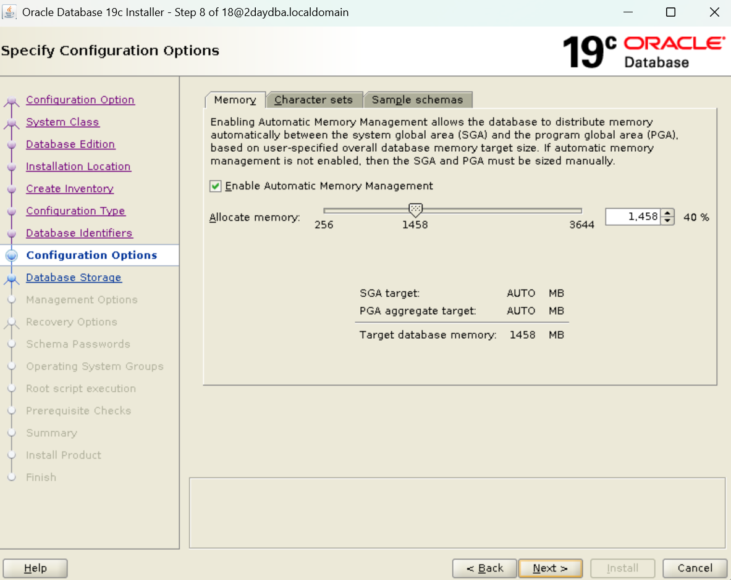Maximize the installer window
This screenshot has height=580, width=731.
pos(670,12)
